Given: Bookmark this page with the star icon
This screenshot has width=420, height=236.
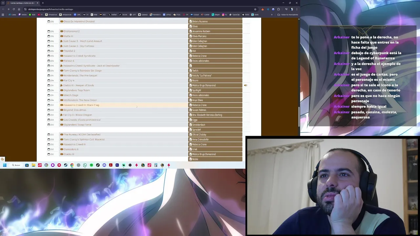Looking at the screenshot, I should pyautogui.click(x=255, y=9).
